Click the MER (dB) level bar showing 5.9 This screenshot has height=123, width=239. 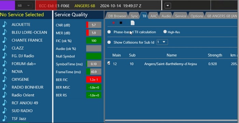point(94,33)
